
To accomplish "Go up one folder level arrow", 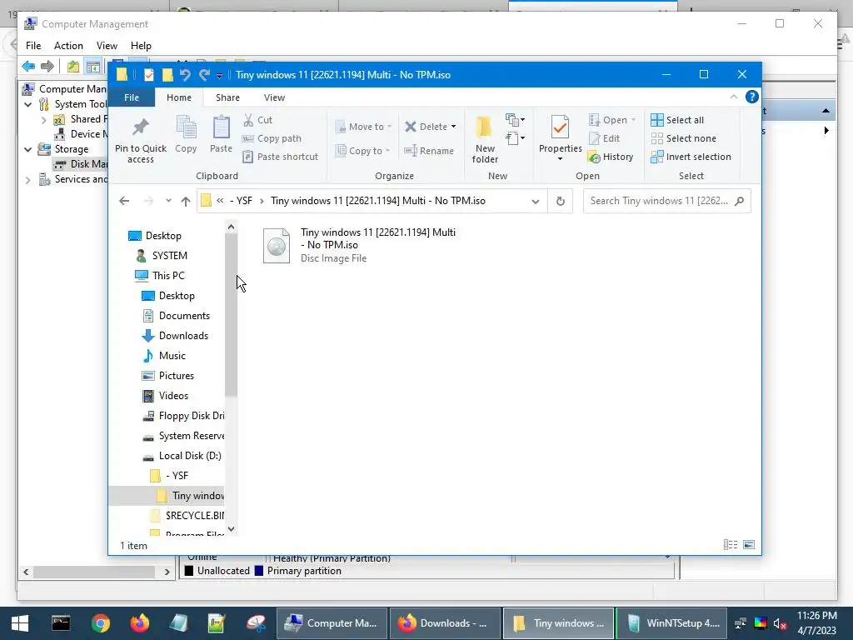I will [x=186, y=202].
